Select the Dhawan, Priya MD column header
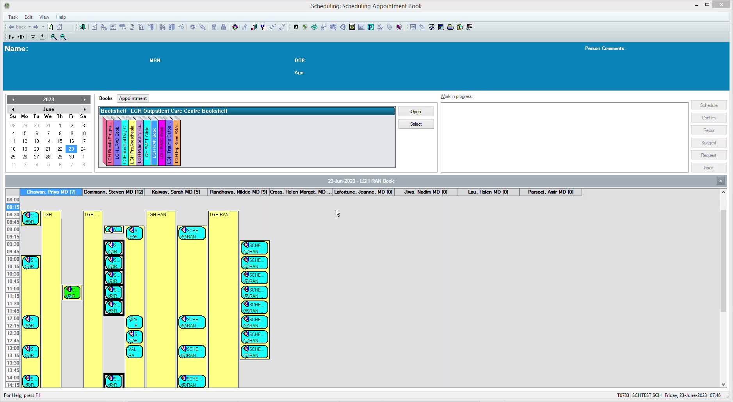The height and width of the screenshot is (402, 733). [51, 192]
